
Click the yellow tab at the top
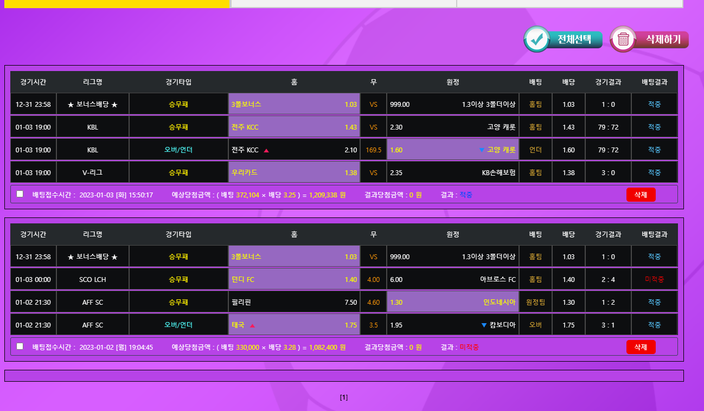click(117, 4)
